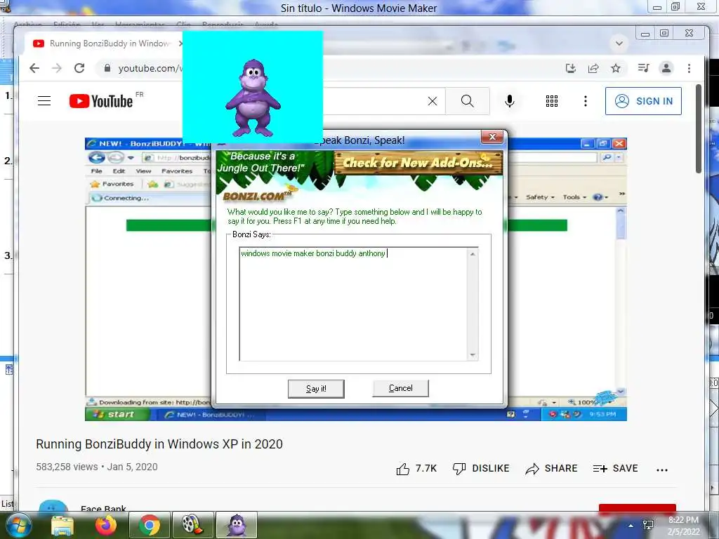Click the SHARE button under video
The width and height of the screenshot is (719, 539).
551,468
